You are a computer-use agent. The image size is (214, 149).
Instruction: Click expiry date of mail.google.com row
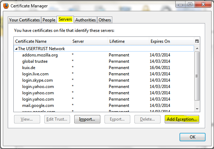click(x=160, y=106)
